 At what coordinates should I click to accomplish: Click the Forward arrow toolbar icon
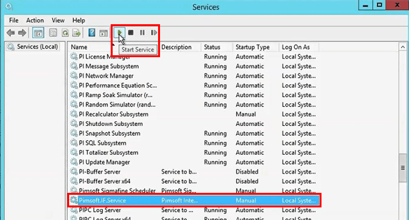[22, 33]
